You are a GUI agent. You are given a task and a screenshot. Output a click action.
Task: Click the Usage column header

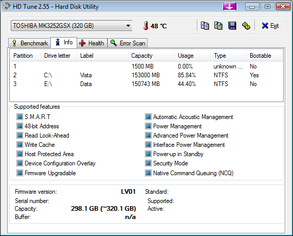point(192,56)
